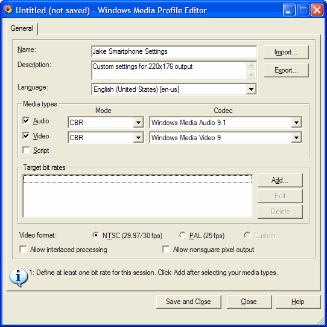This screenshot has height=327, width=327.
Task: Open the Language dropdown list
Action: pyautogui.click(x=251, y=89)
